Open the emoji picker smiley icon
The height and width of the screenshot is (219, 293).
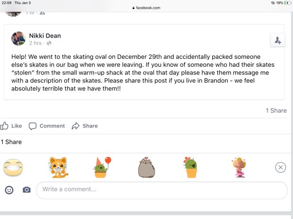pos(9,190)
